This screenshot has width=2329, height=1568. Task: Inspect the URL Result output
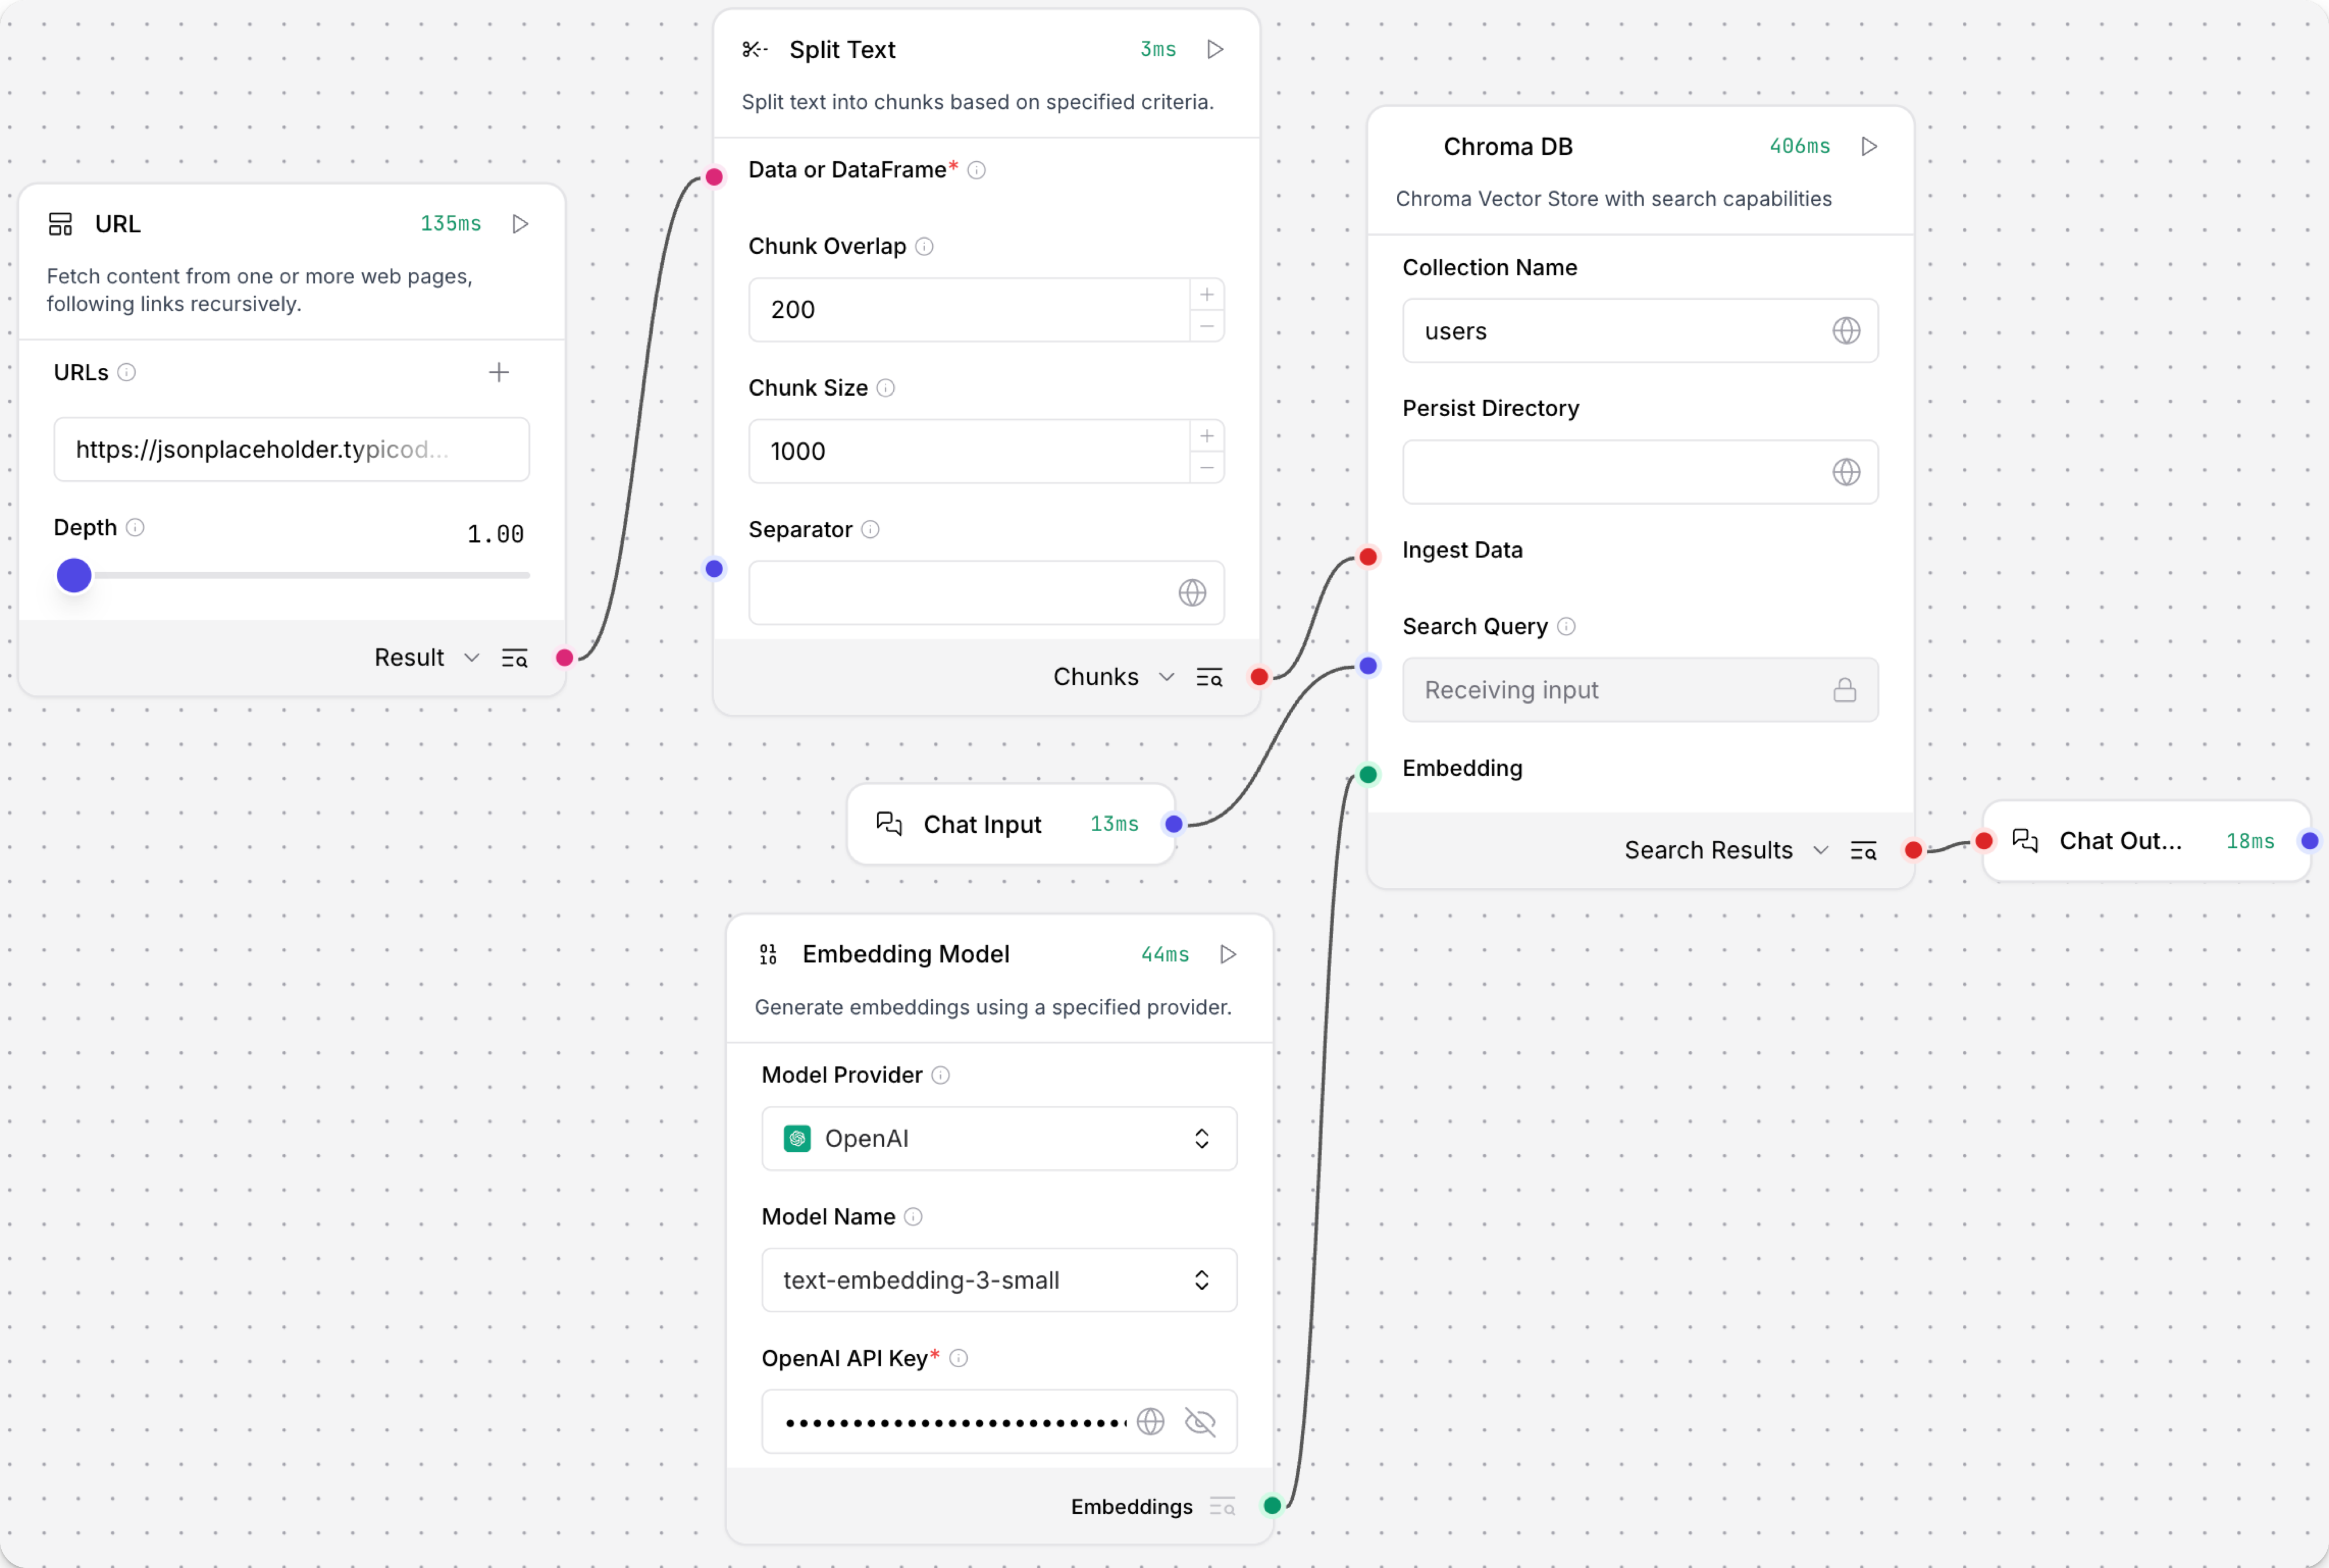(514, 657)
